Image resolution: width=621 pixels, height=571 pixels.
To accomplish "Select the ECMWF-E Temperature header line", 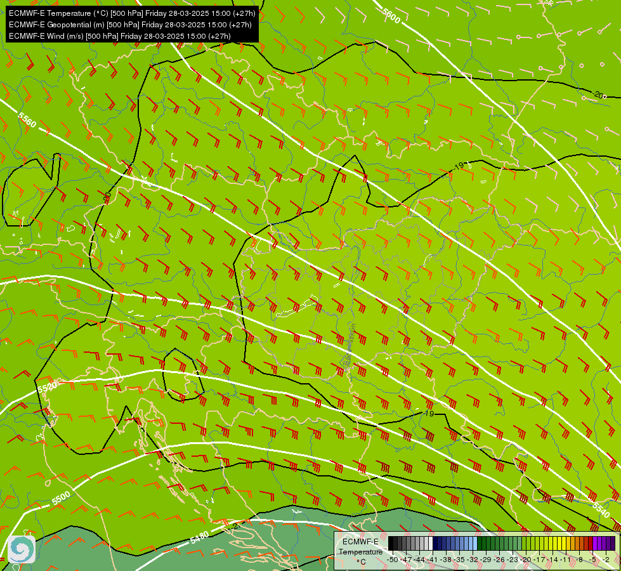I will point(132,13).
